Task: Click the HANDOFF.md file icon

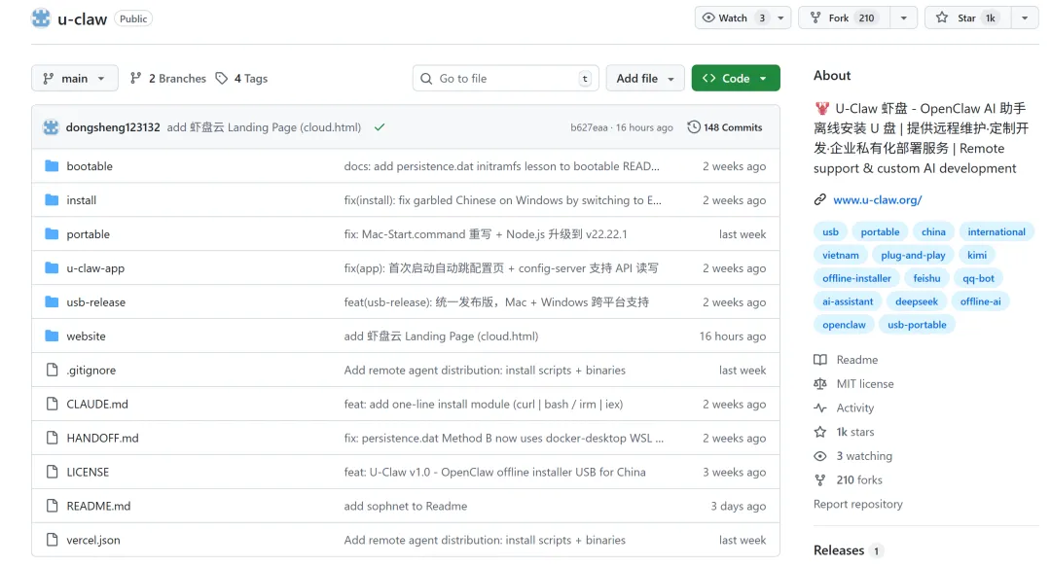Action: click(52, 438)
